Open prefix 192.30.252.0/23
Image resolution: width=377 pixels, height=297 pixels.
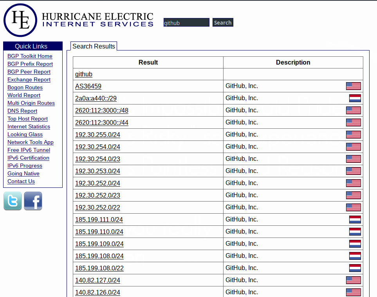97,195
